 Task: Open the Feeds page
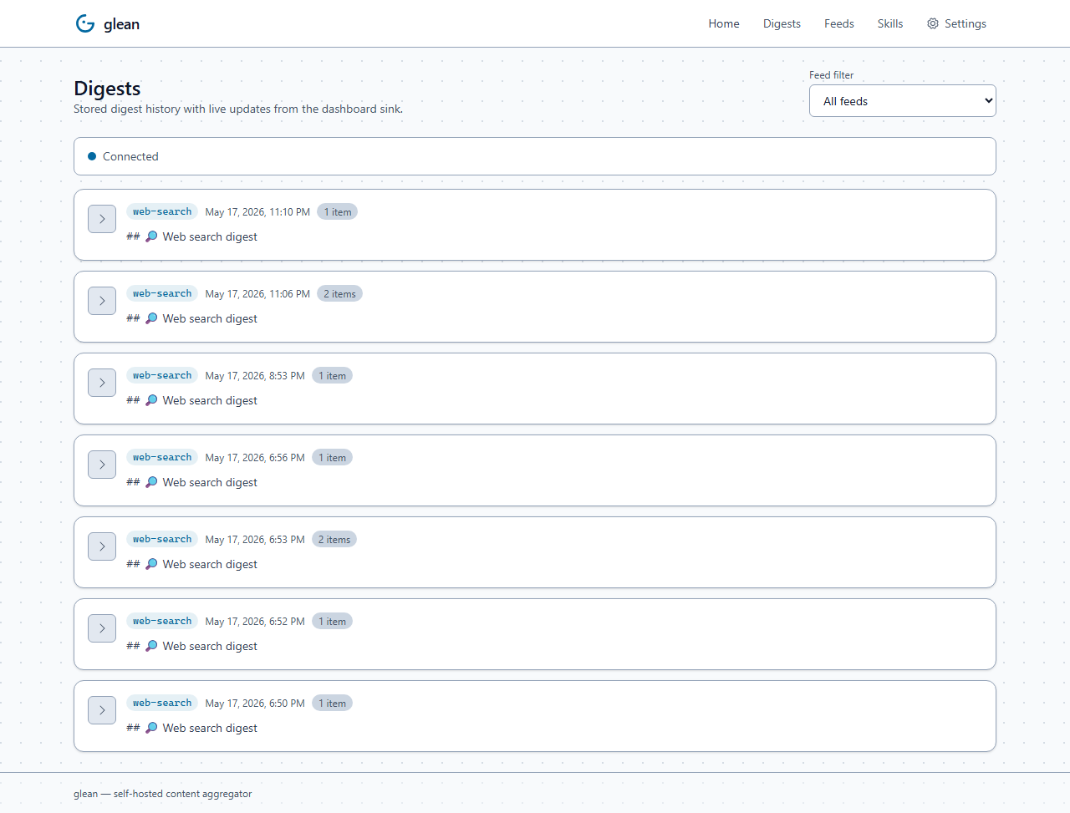[x=839, y=23]
